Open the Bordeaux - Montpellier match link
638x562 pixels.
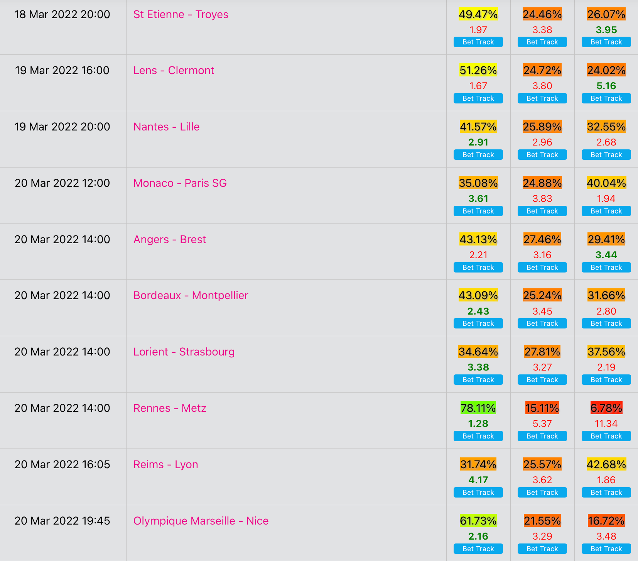pos(191,296)
